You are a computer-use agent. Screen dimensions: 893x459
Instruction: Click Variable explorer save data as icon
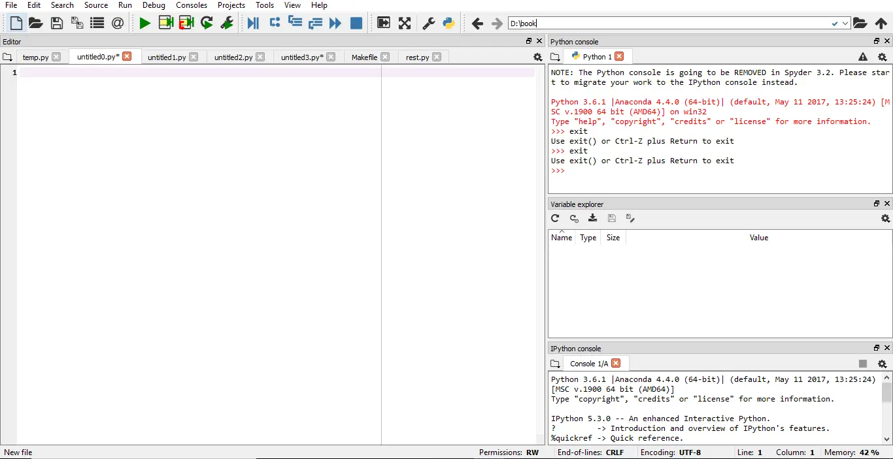coord(630,218)
